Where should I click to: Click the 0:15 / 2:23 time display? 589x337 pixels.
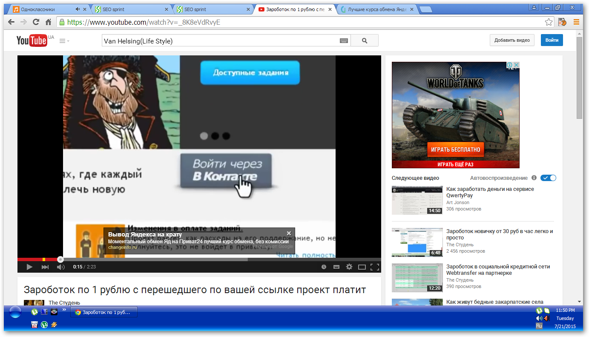pyautogui.click(x=84, y=267)
